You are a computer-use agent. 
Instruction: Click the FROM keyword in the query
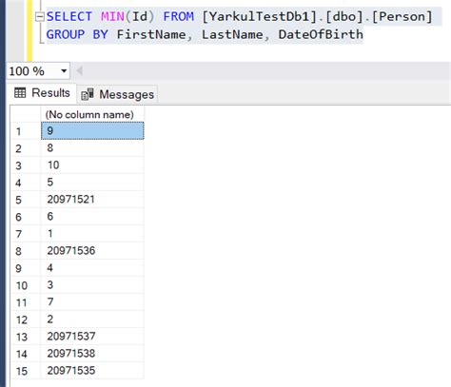178,16
